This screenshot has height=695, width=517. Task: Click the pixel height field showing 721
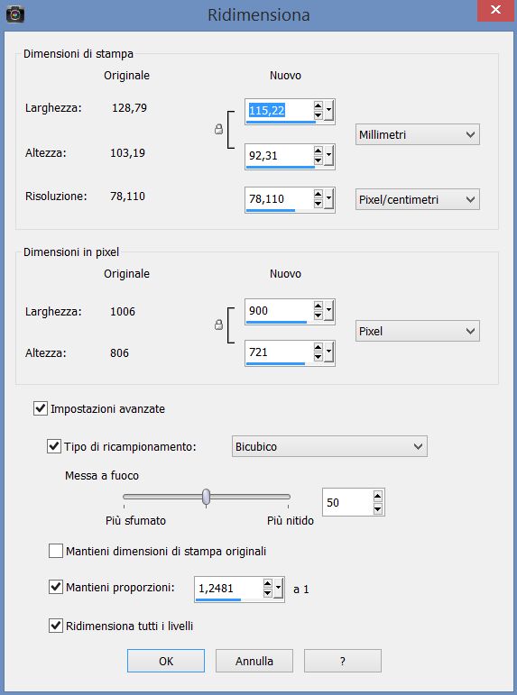coord(279,352)
